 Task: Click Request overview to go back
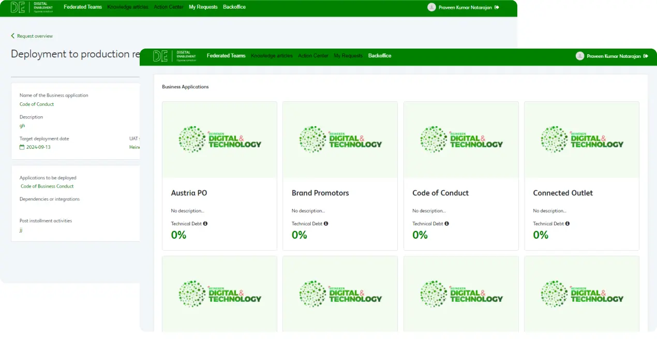pos(34,36)
